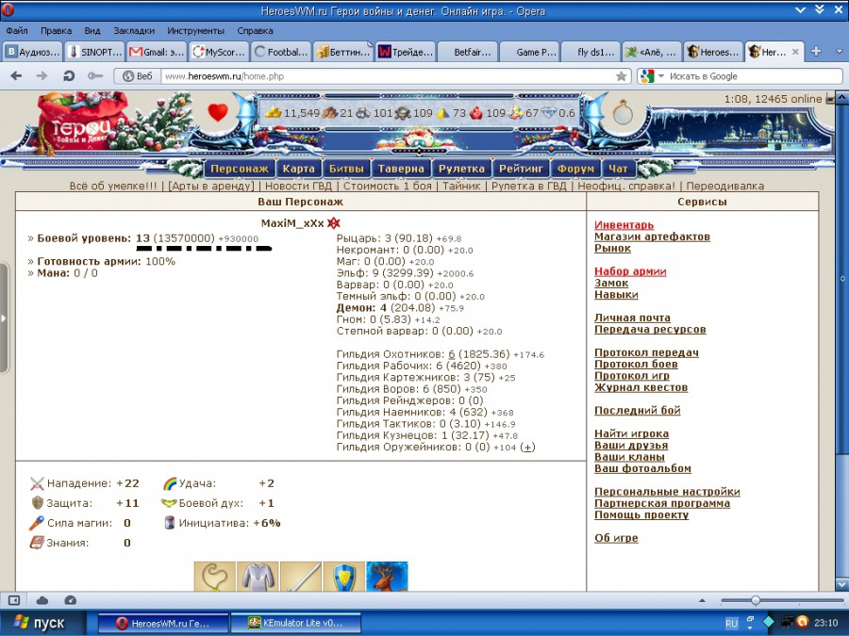849x636 pixels.
Task: Click the magic wand Spell Power icon
Action: click(x=36, y=523)
